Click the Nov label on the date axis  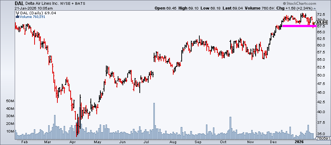point(250,142)
